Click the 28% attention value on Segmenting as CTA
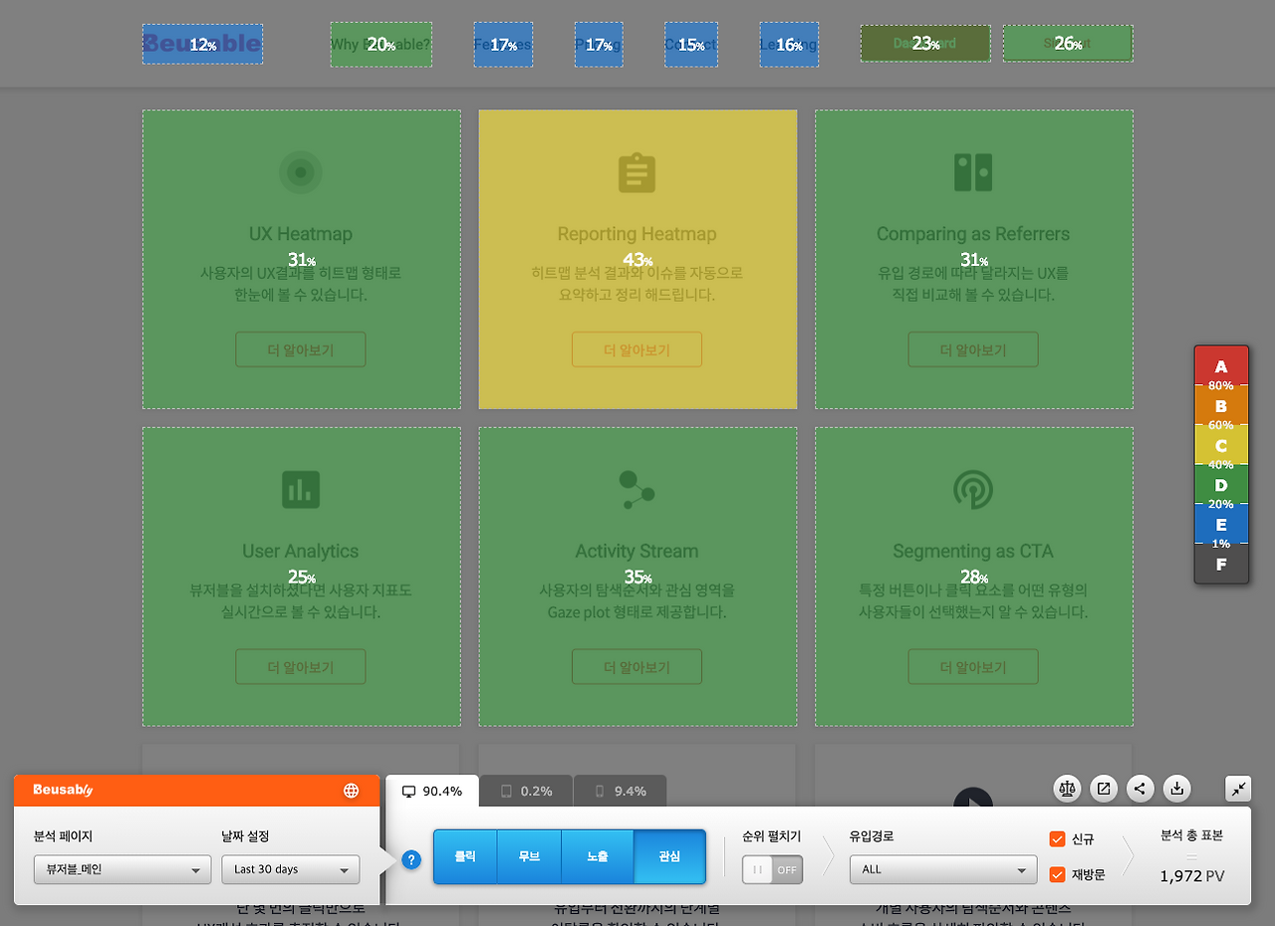The width and height of the screenshot is (1275, 926). (x=973, y=578)
